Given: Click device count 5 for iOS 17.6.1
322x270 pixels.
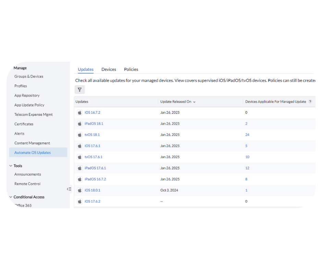Looking at the screenshot, I should (x=246, y=146).
